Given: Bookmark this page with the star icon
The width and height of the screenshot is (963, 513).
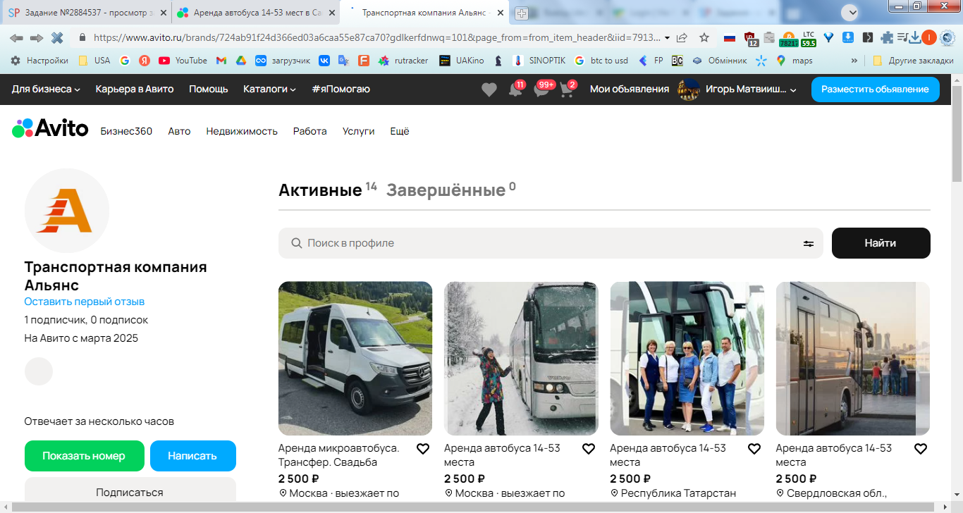Looking at the screenshot, I should [704, 37].
